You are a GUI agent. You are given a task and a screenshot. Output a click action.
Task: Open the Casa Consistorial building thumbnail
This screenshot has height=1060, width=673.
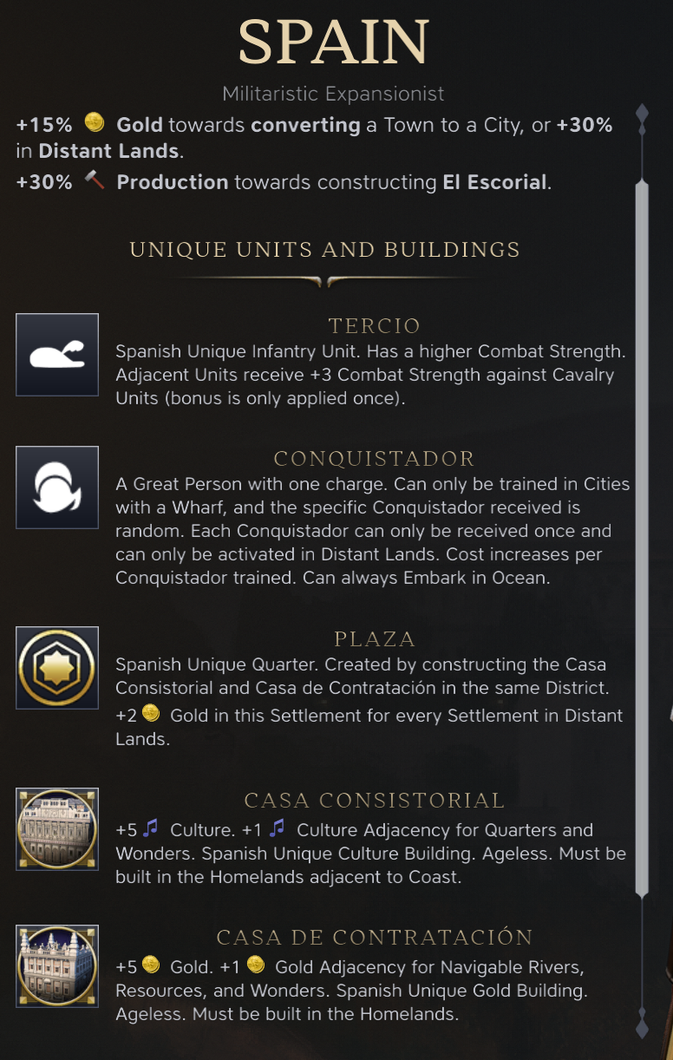pos(57,829)
